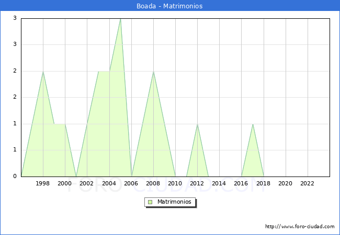
Task: Click the 2008 label on x-axis
Action: tap(153, 183)
